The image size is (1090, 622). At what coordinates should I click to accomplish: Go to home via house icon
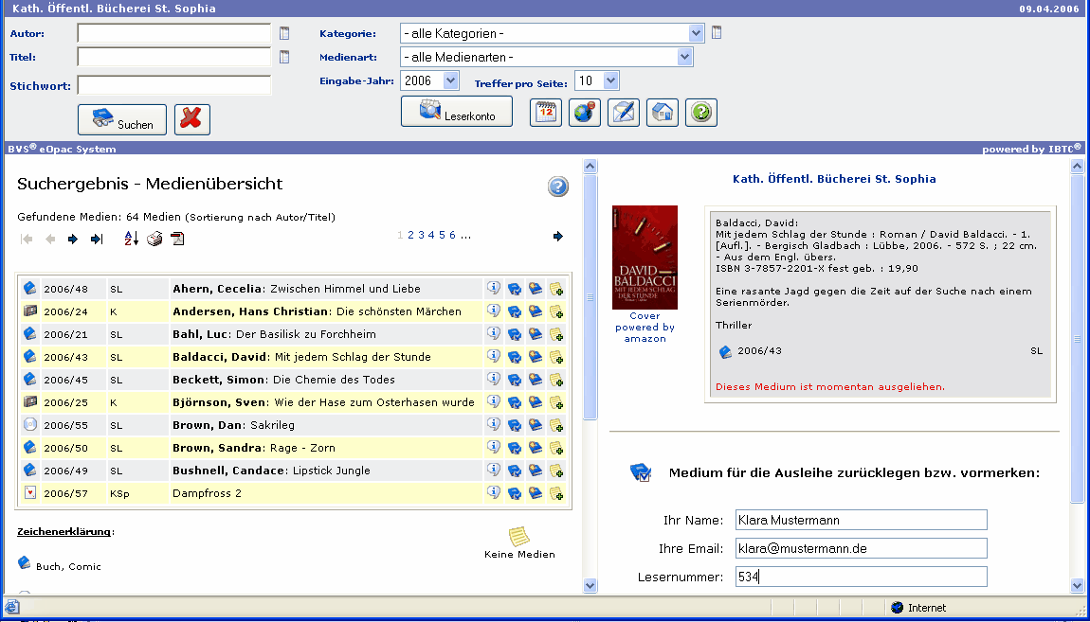663,113
